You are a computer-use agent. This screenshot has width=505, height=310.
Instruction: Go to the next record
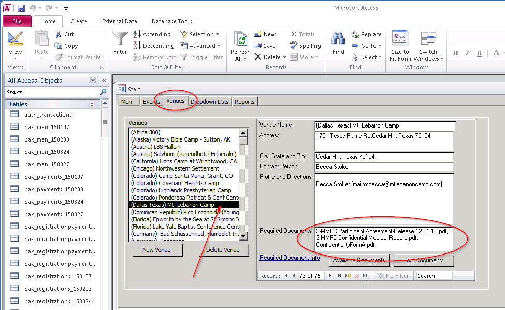click(330, 276)
